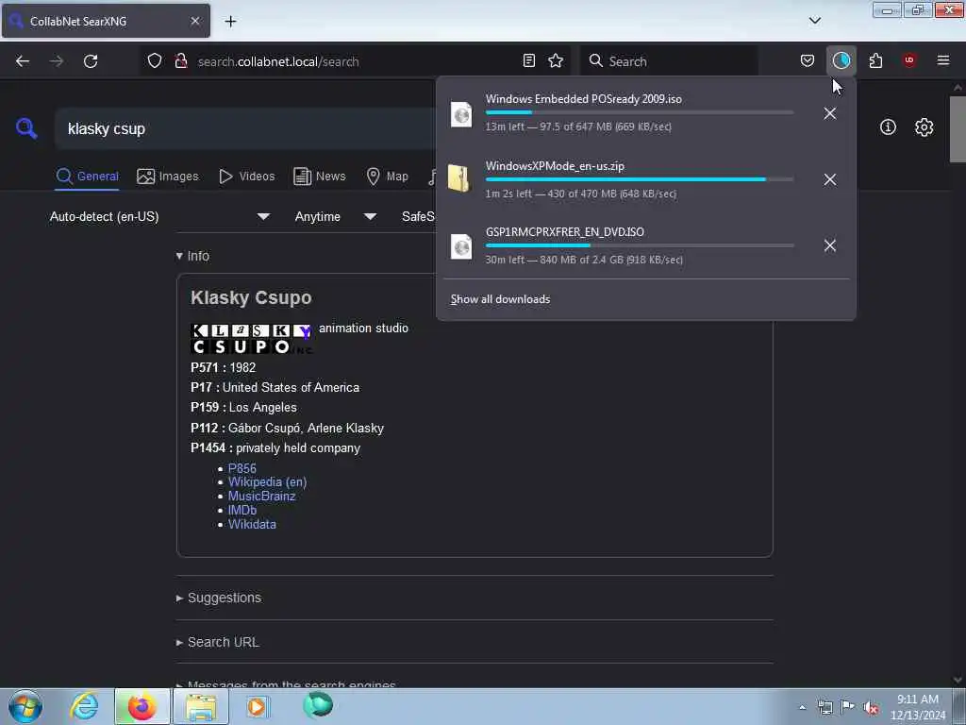Click the Downloads toolbar button
966x725 pixels.
point(841,60)
